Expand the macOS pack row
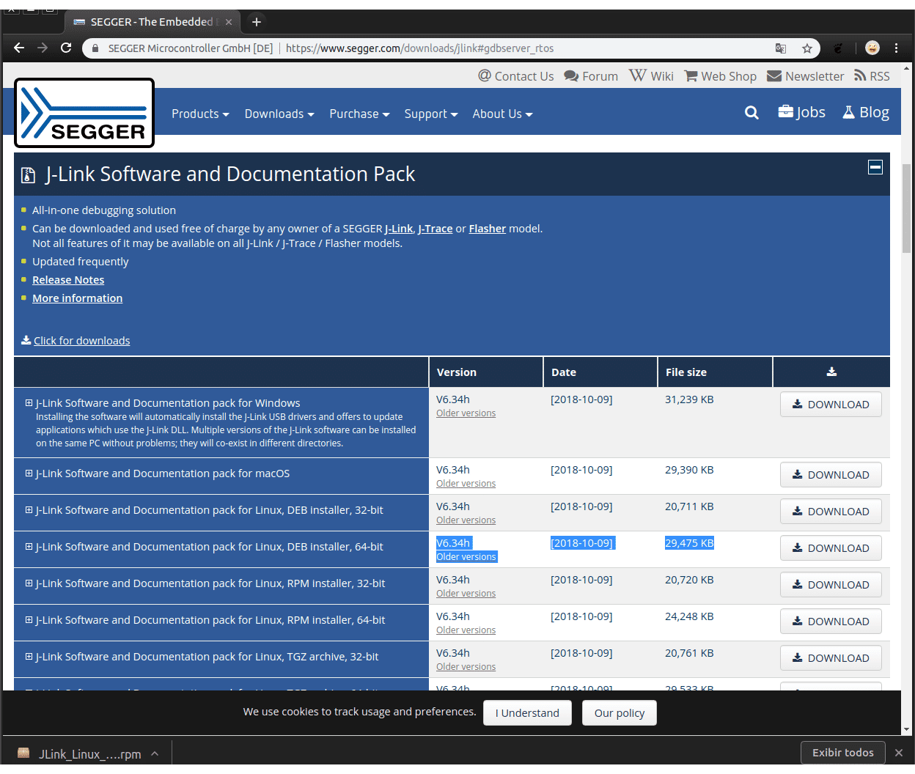915x774 pixels. click(x=29, y=473)
